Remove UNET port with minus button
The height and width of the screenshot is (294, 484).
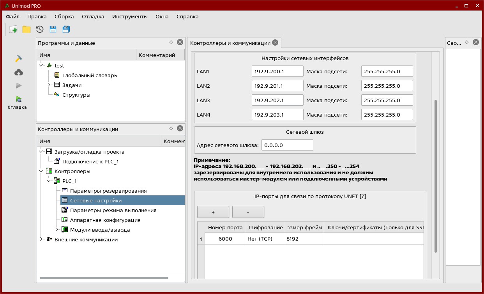pyautogui.click(x=248, y=212)
